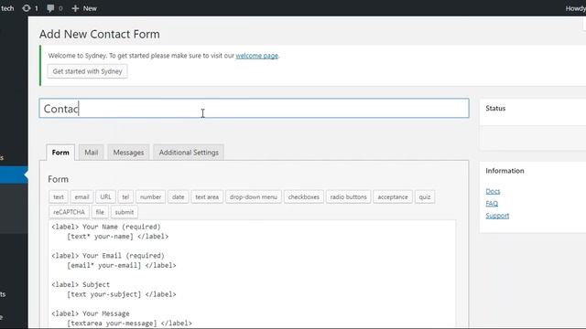Click the Howdy account menu
586x329 pixels.
pyautogui.click(x=576, y=8)
